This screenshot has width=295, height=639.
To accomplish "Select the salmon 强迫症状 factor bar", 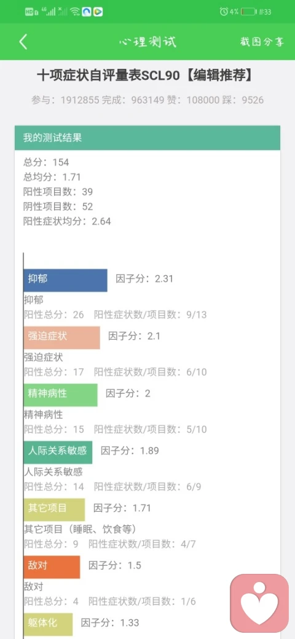I will [61, 337].
